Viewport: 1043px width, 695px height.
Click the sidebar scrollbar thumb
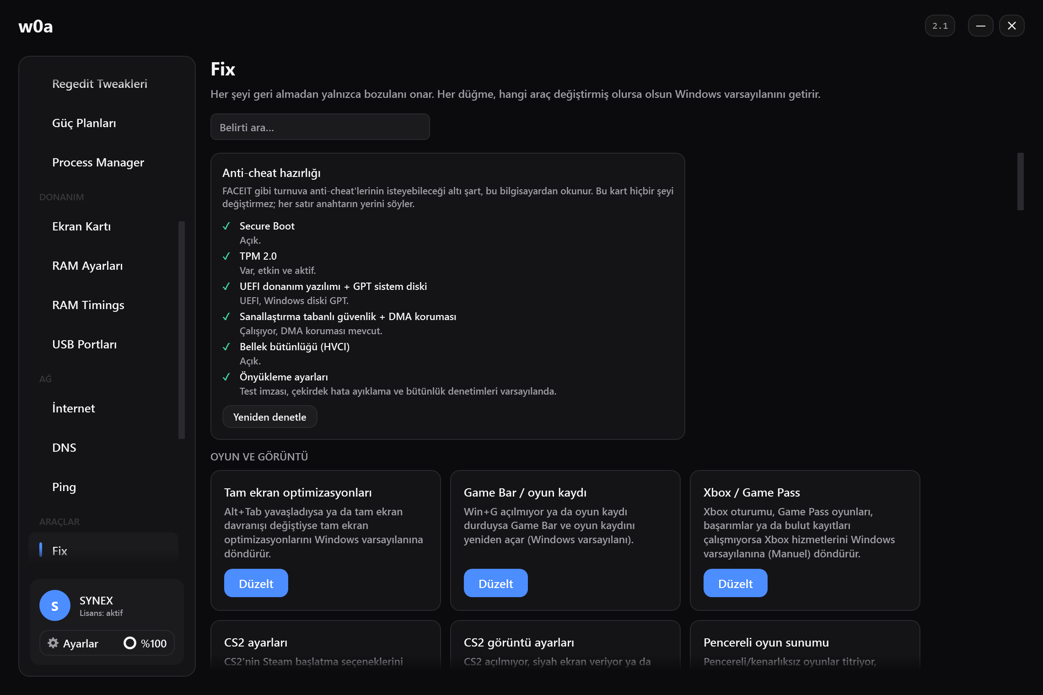pos(182,330)
